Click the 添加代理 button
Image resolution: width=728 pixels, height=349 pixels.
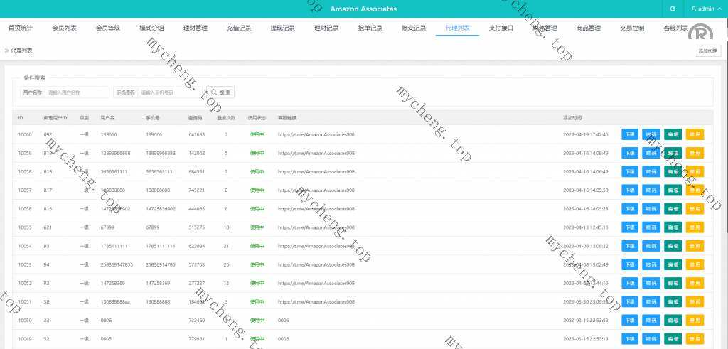coord(709,50)
